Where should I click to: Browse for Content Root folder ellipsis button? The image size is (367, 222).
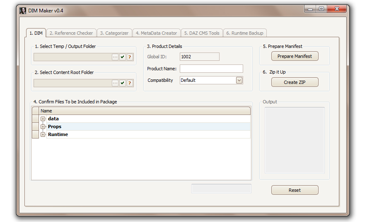click(115, 83)
